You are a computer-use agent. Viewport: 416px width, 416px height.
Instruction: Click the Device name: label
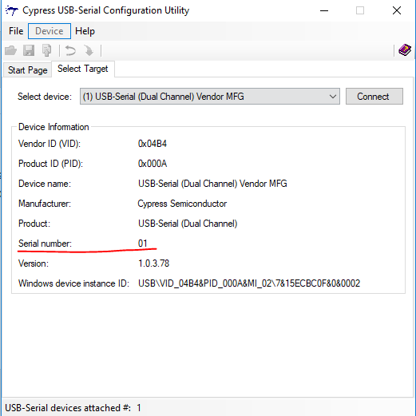coord(45,184)
